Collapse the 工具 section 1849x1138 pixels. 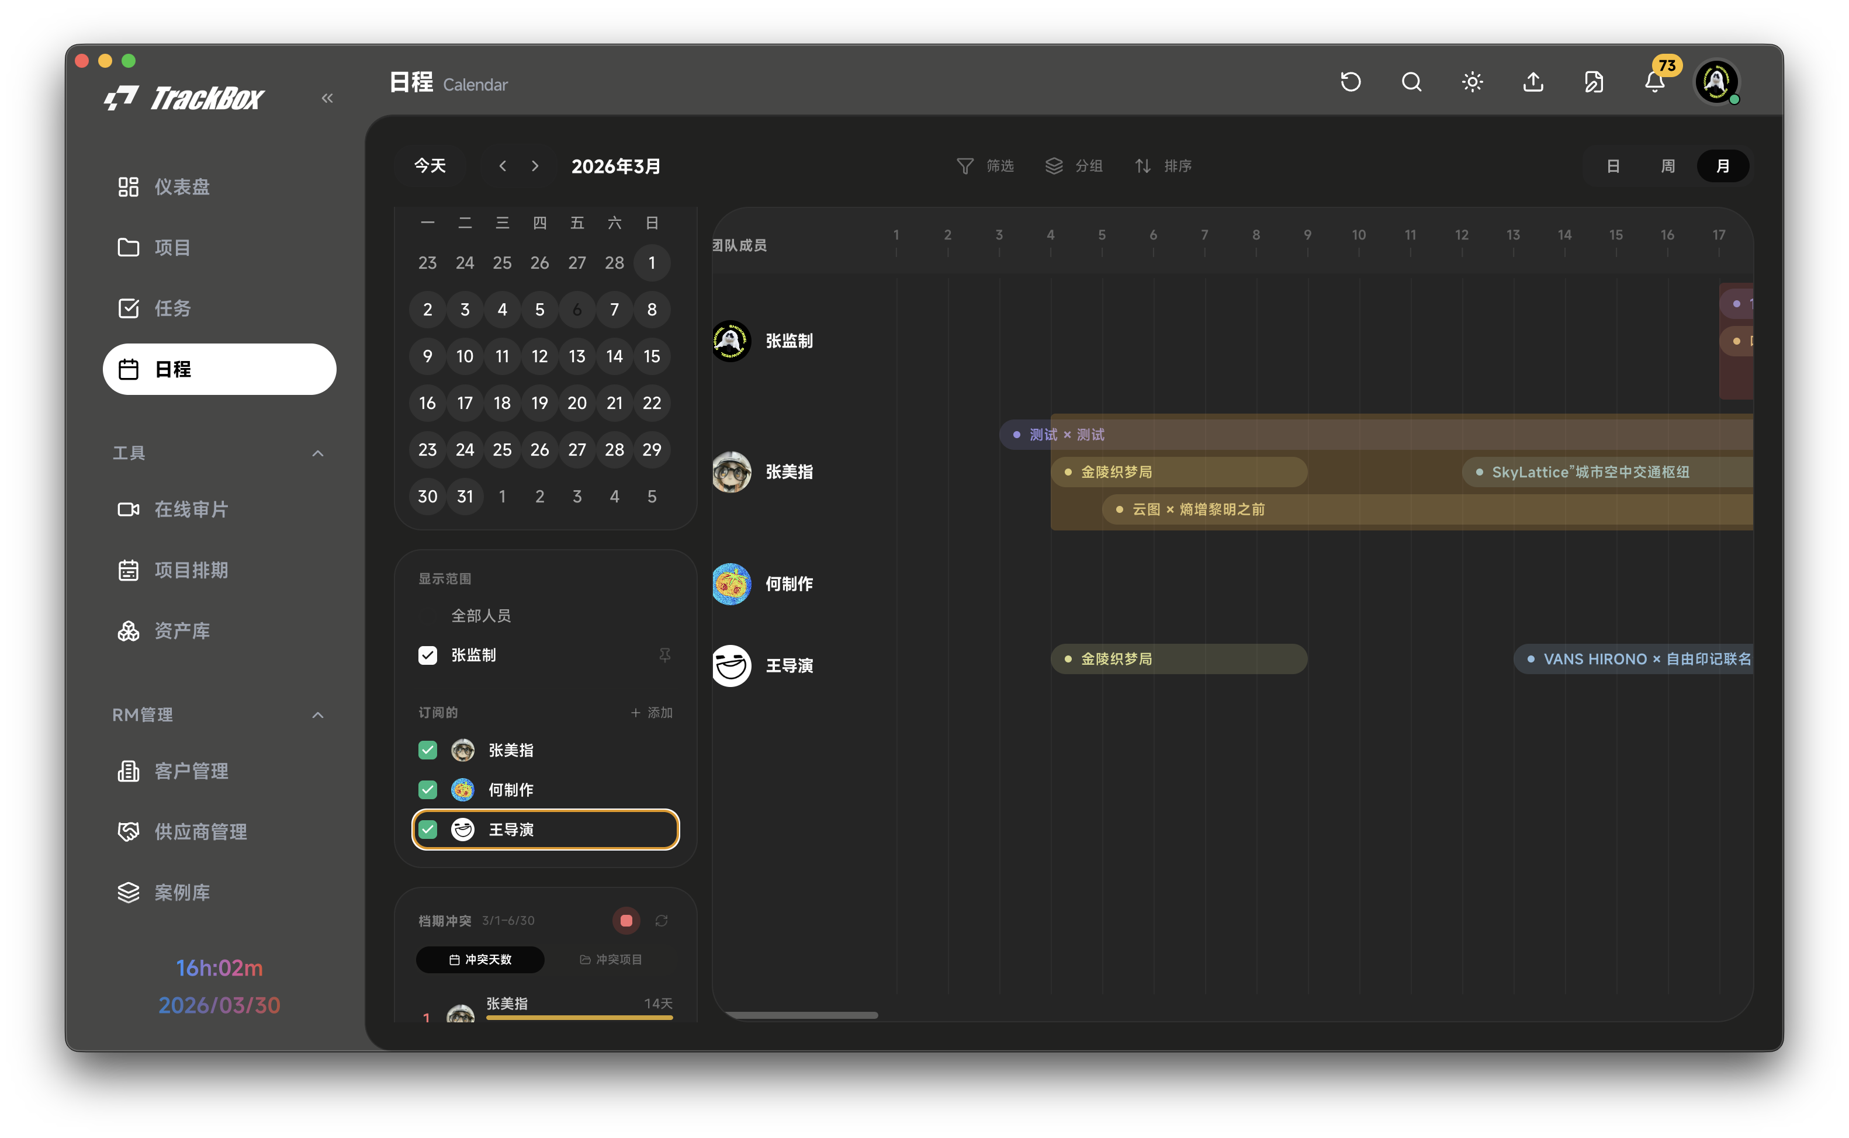click(x=318, y=453)
